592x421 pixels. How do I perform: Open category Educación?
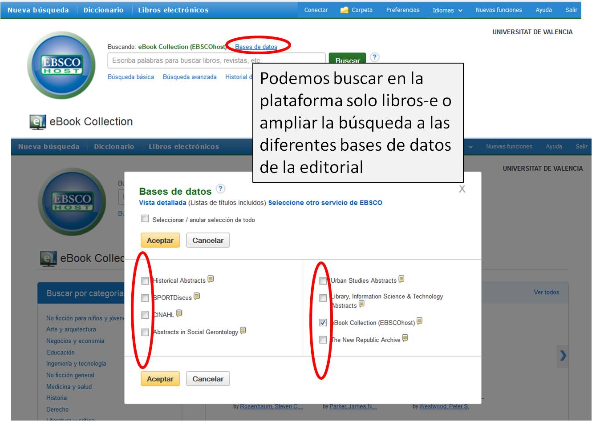61,352
